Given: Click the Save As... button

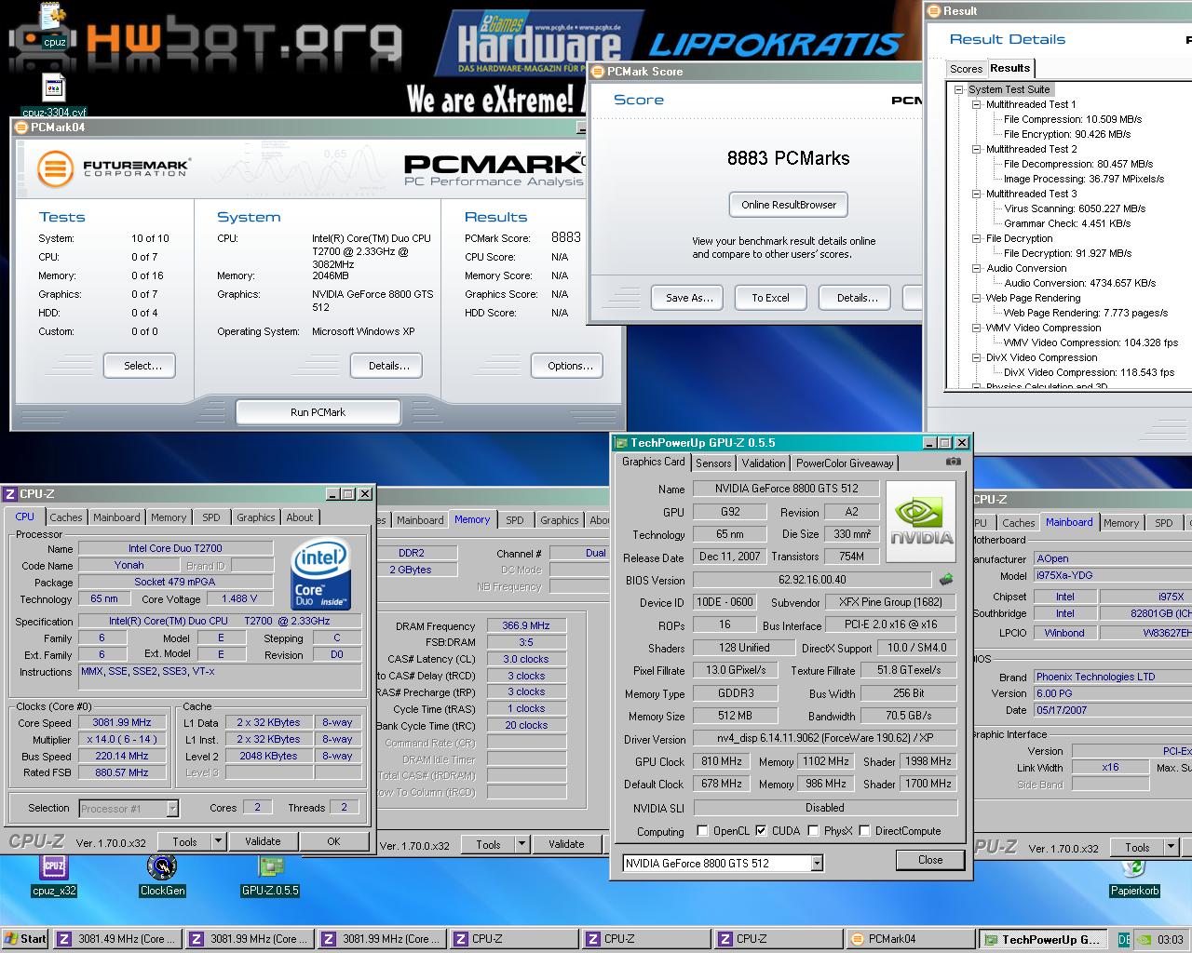Looking at the screenshot, I should [689, 298].
